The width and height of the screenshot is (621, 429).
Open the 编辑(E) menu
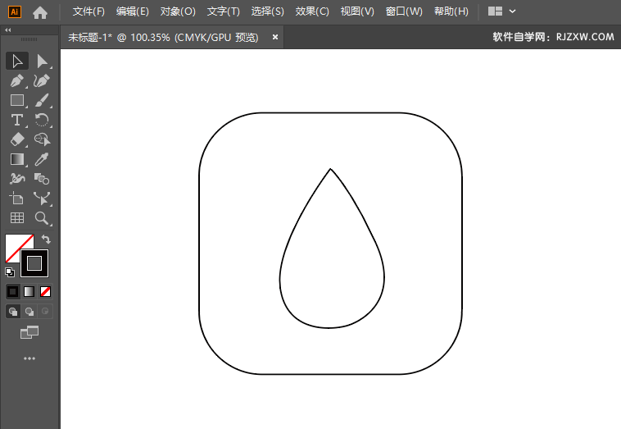click(133, 11)
